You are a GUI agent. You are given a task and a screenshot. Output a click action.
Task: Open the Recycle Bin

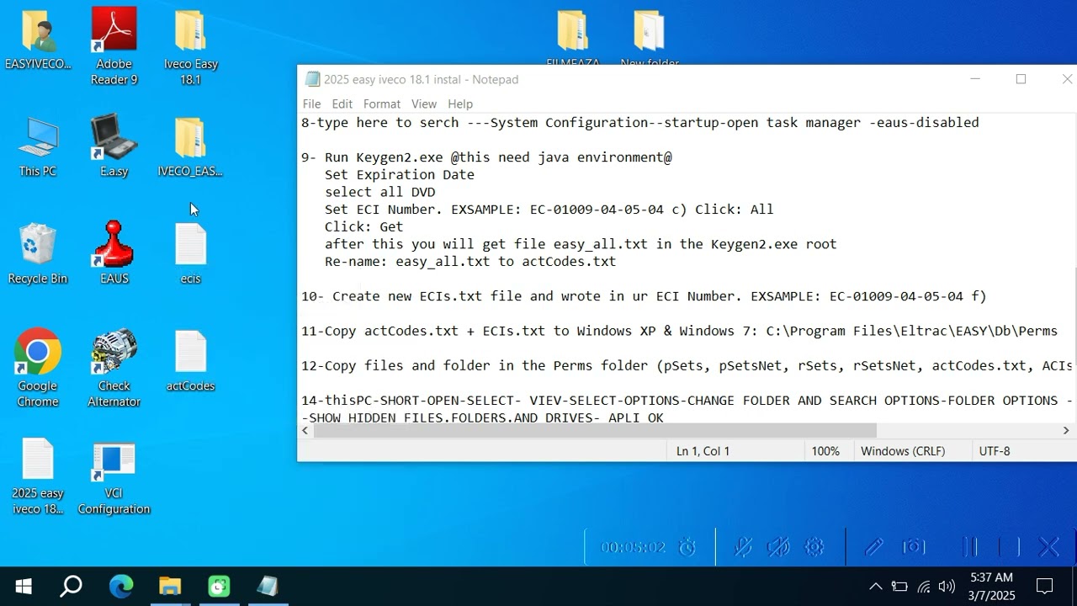(x=38, y=254)
